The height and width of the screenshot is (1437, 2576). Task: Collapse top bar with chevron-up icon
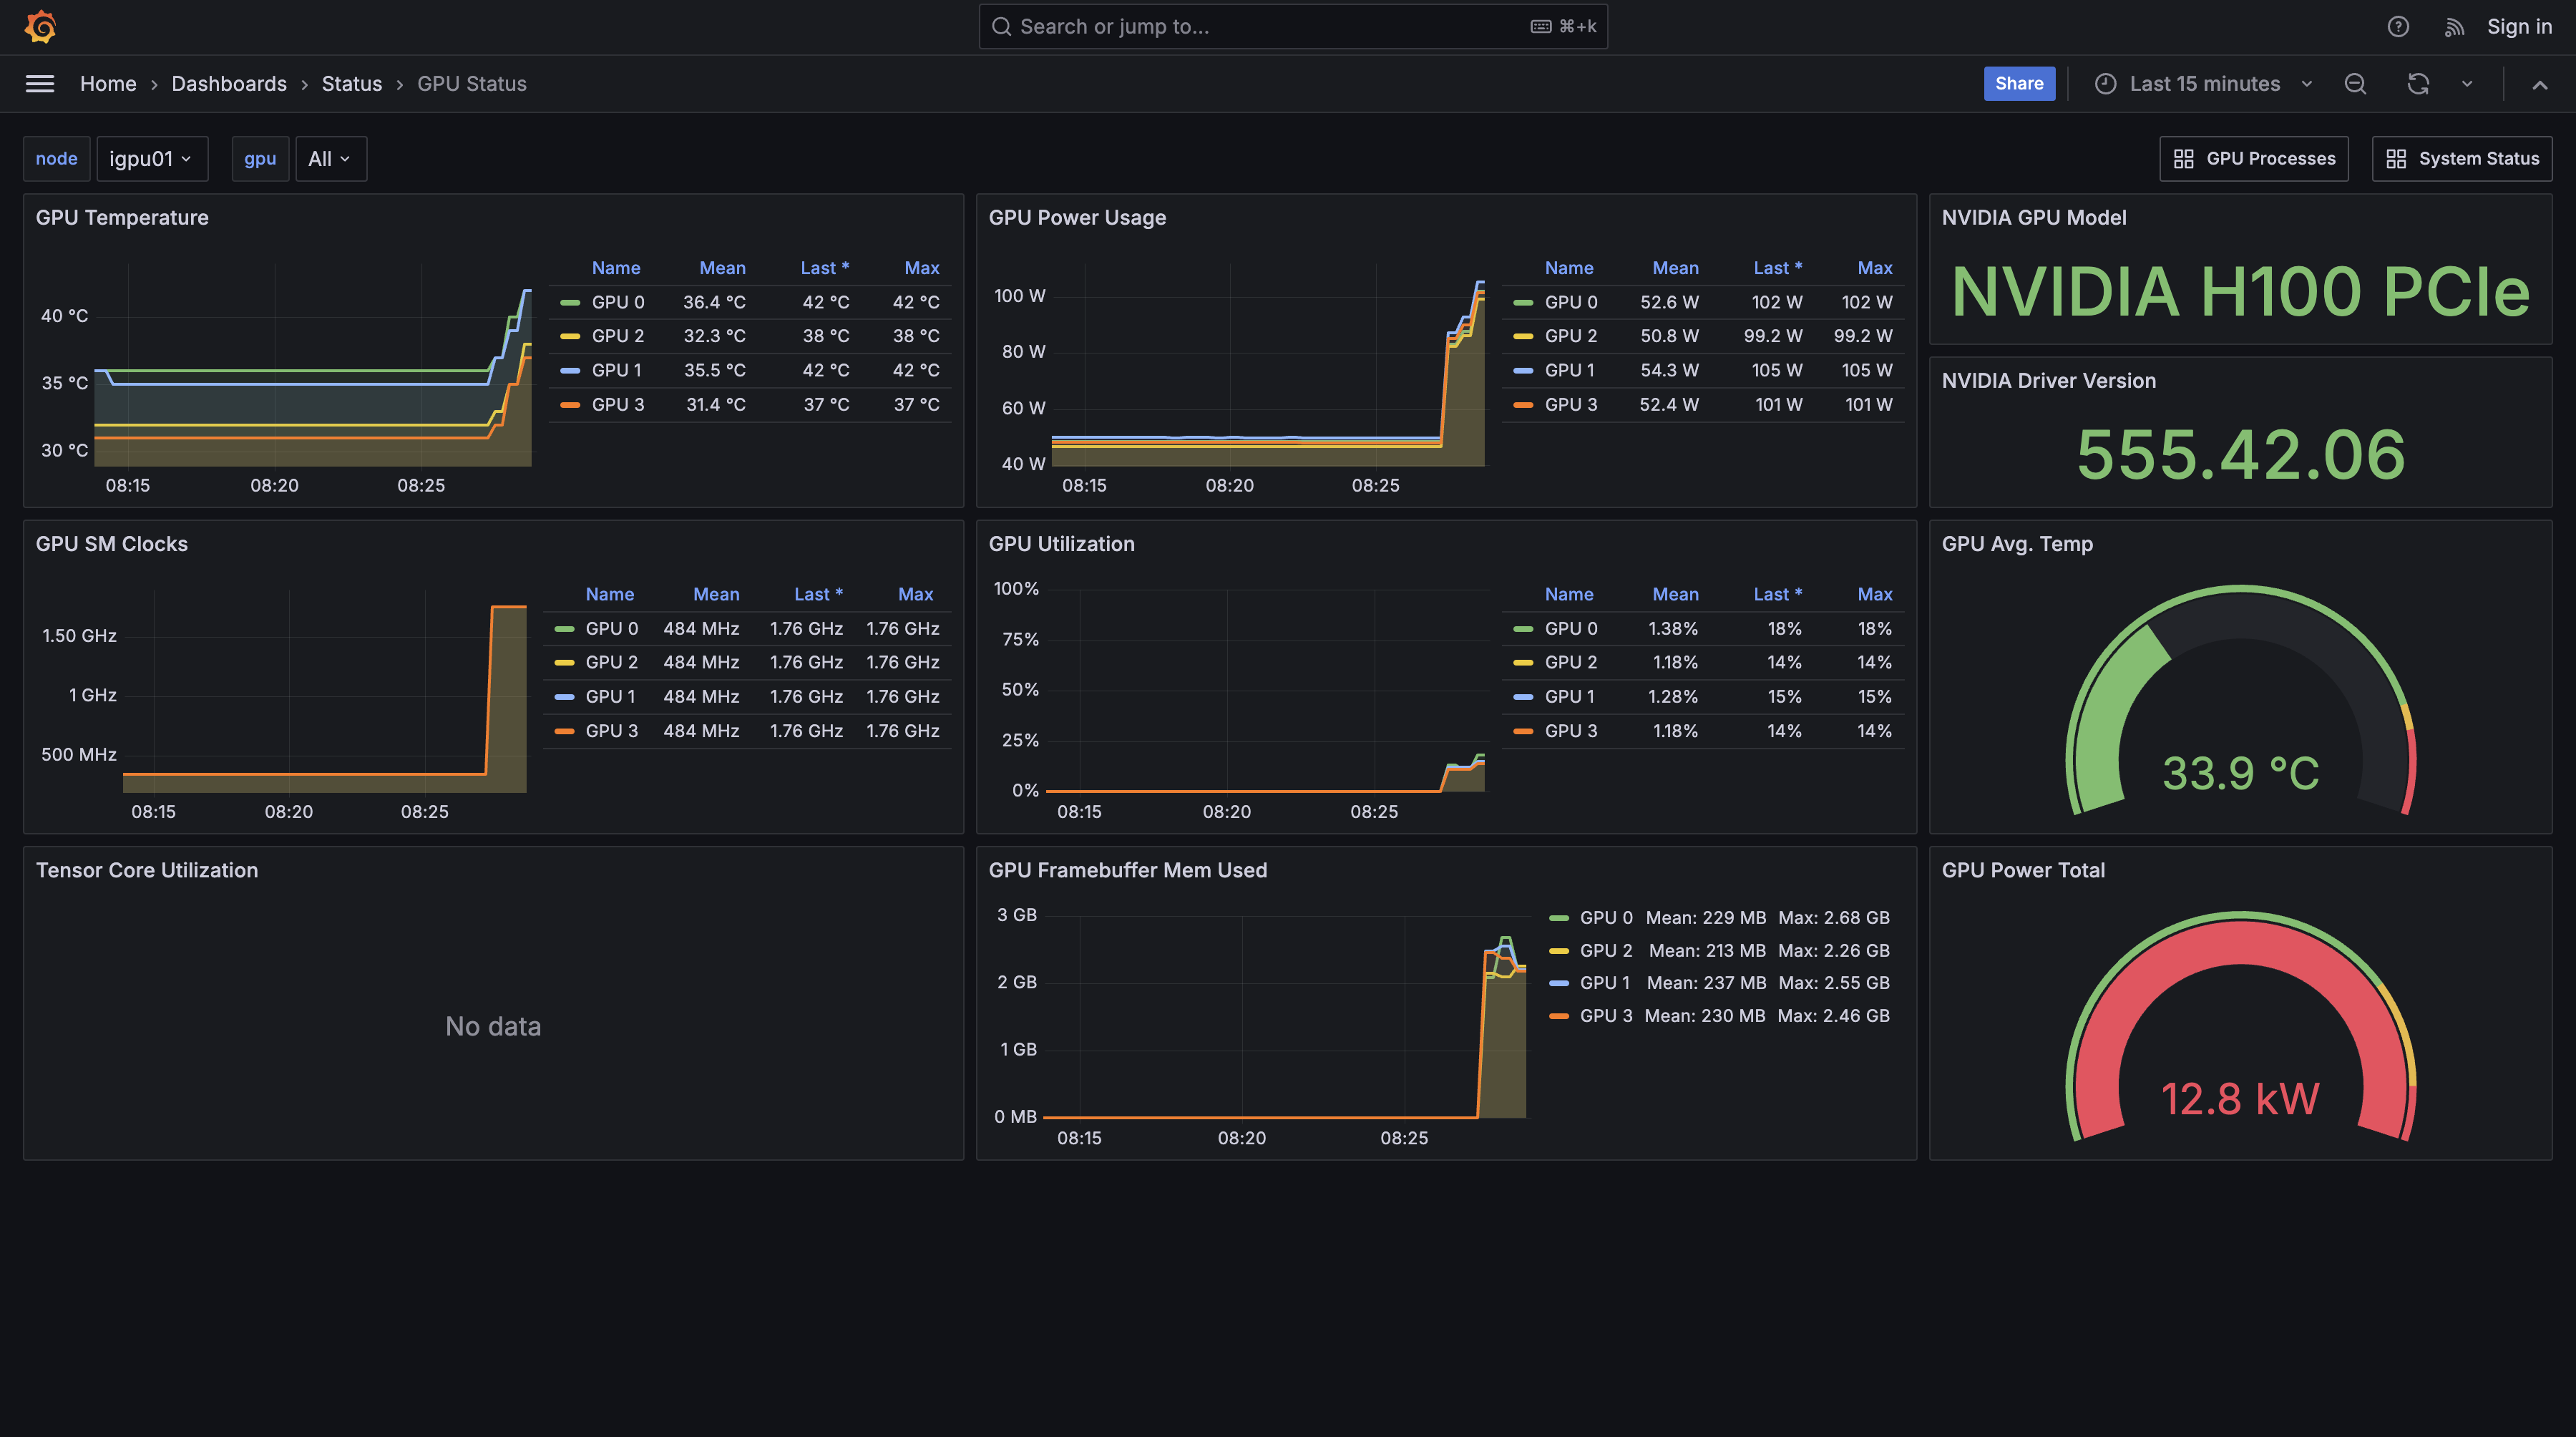pos(2539,85)
